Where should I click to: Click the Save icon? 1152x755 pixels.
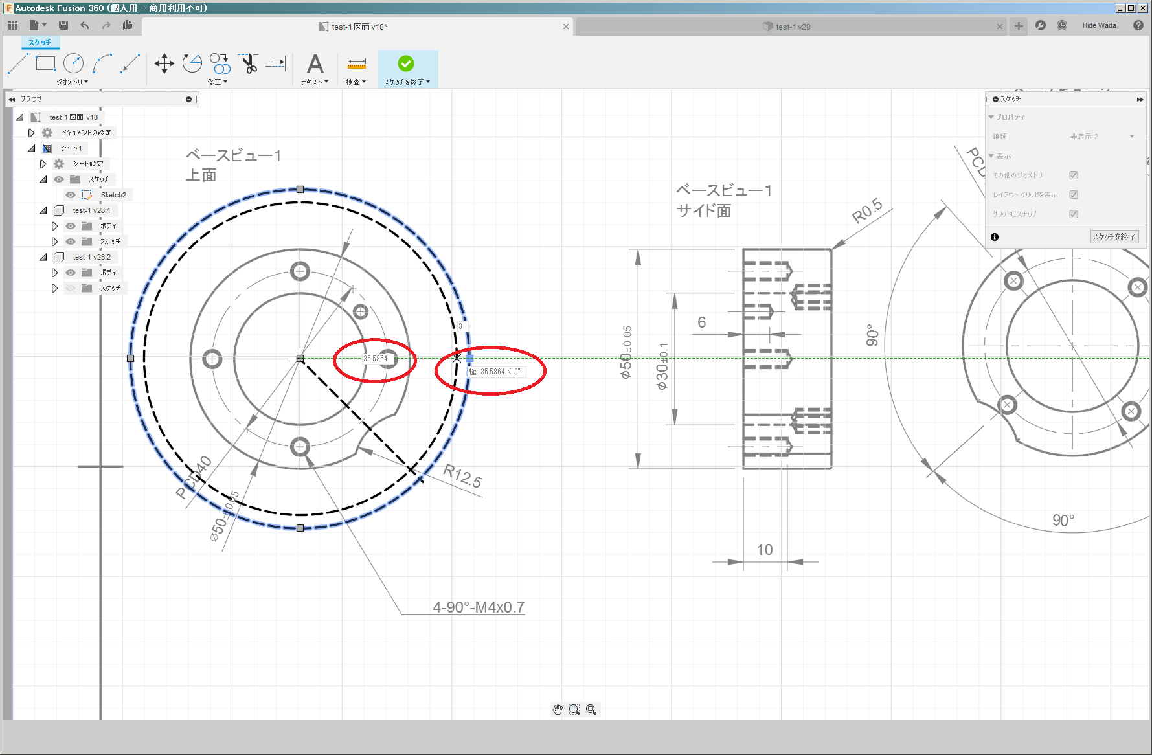coord(63,25)
